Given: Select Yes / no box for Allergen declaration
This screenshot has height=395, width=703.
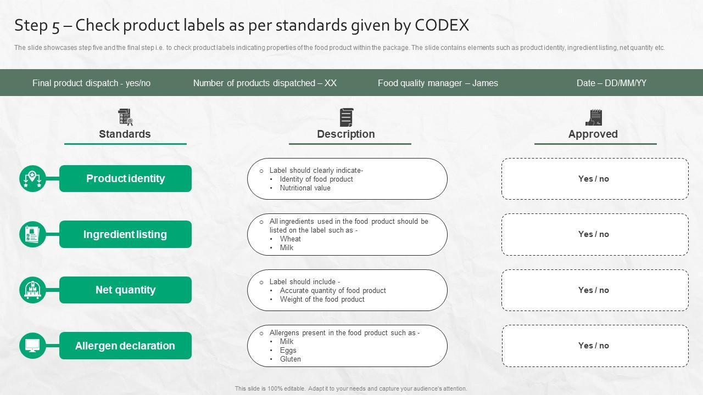Looking at the screenshot, I should pyautogui.click(x=594, y=346).
